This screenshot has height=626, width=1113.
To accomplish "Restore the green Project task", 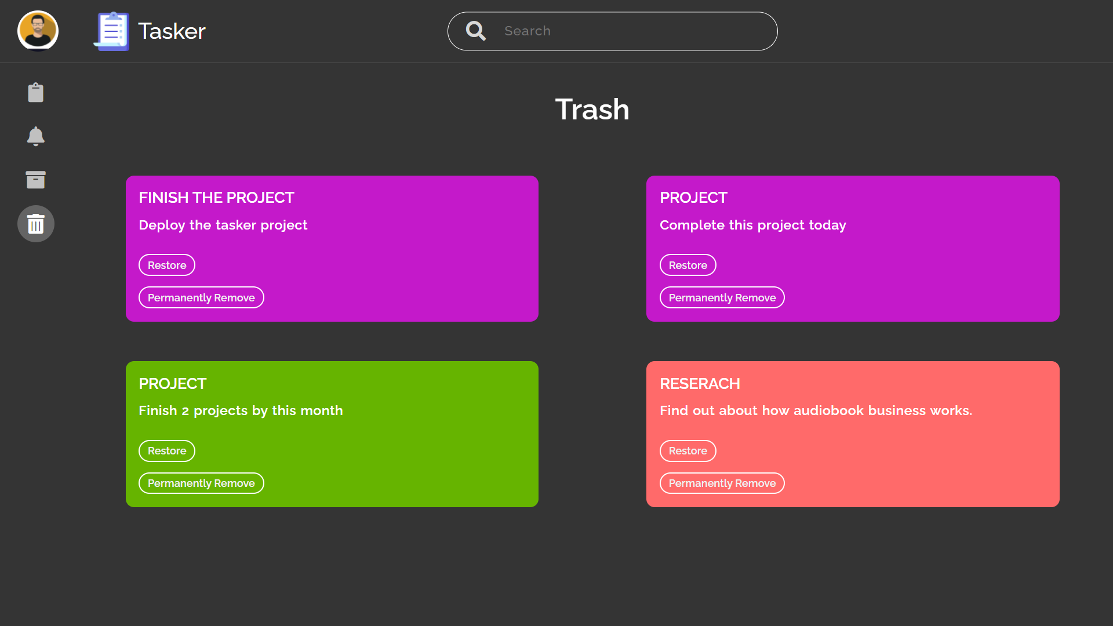I will click(167, 451).
